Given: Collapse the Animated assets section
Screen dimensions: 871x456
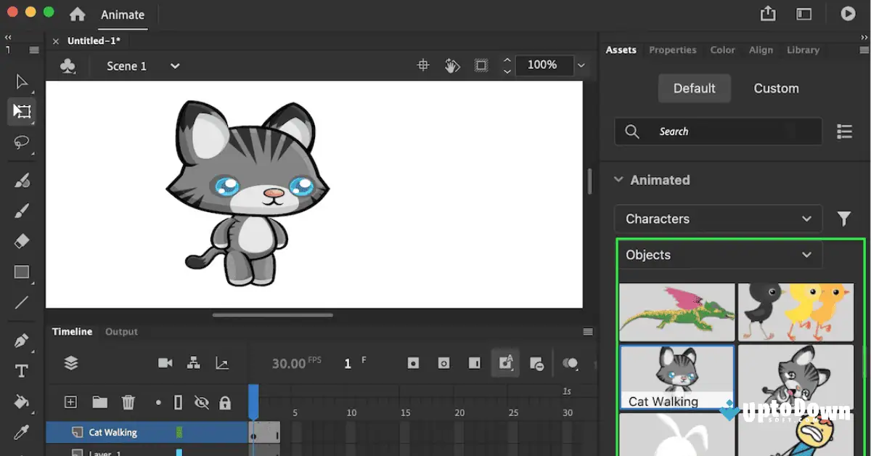Looking at the screenshot, I should 618,179.
